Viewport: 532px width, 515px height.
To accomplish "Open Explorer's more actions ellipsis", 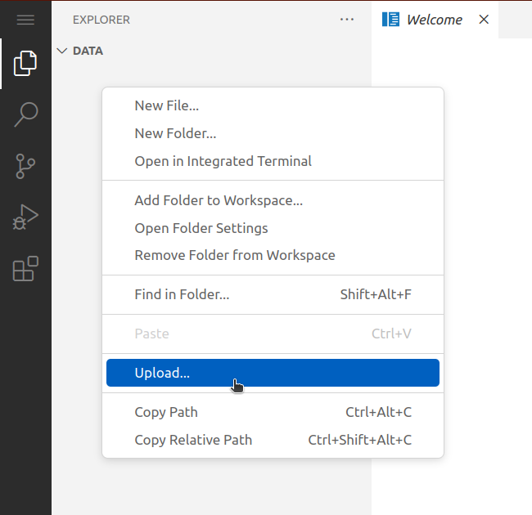I will pyautogui.click(x=347, y=20).
